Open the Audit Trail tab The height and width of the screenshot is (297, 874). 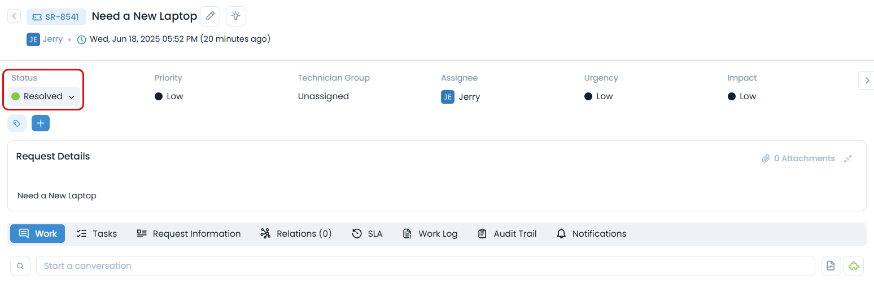click(507, 234)
